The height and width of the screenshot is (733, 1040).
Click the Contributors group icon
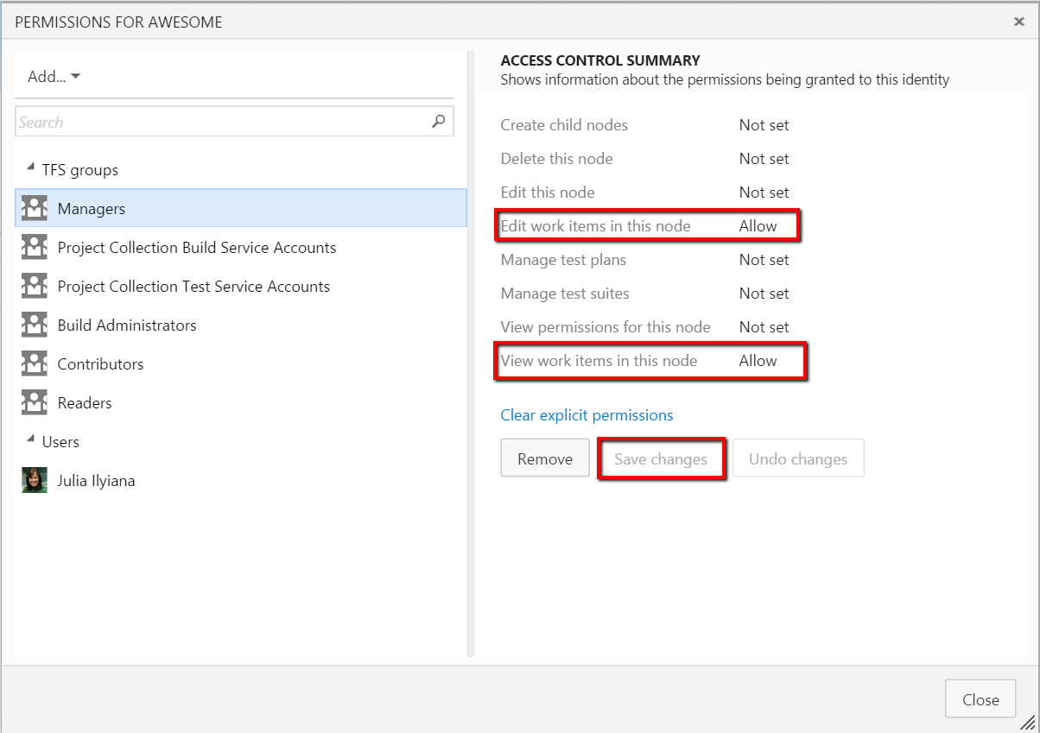(x=35, y=364)
